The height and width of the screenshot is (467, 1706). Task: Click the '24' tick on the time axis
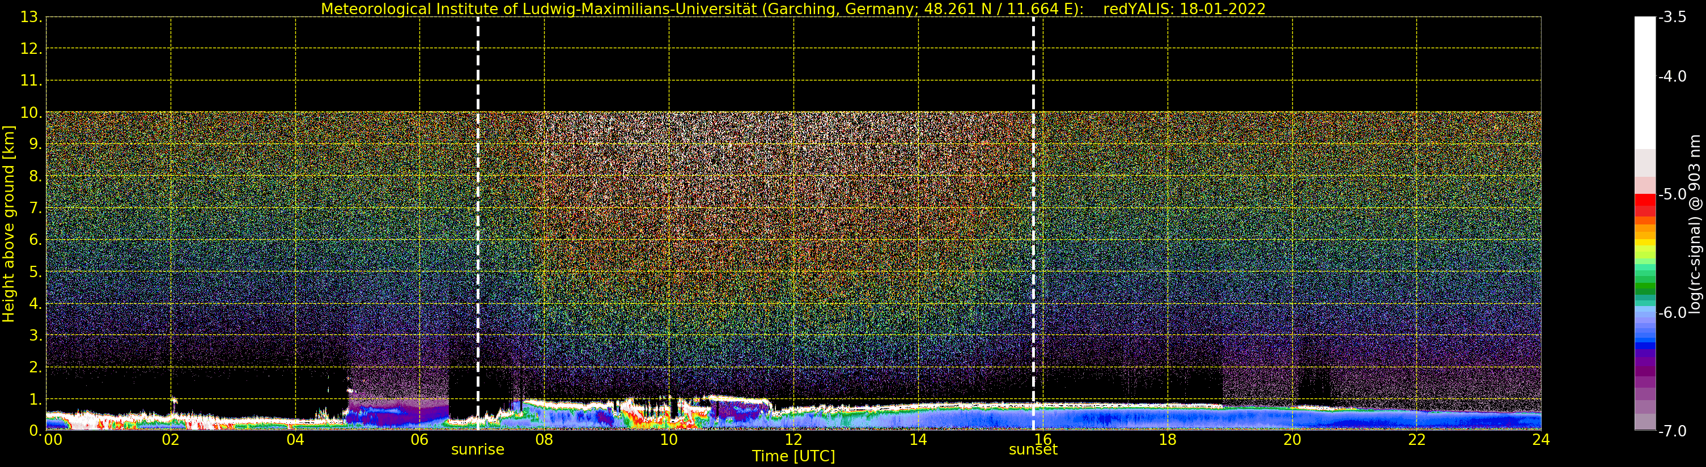point(1541,439)
